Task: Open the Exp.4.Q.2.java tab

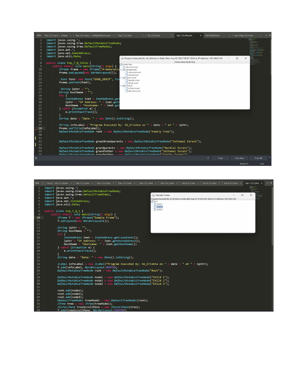Action: point(210,183)
